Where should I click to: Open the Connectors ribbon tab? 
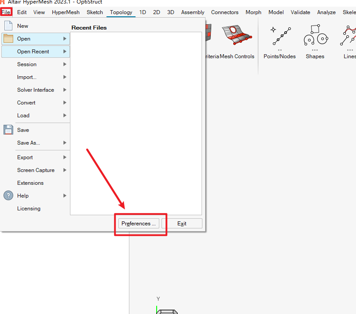click(224, 12)
